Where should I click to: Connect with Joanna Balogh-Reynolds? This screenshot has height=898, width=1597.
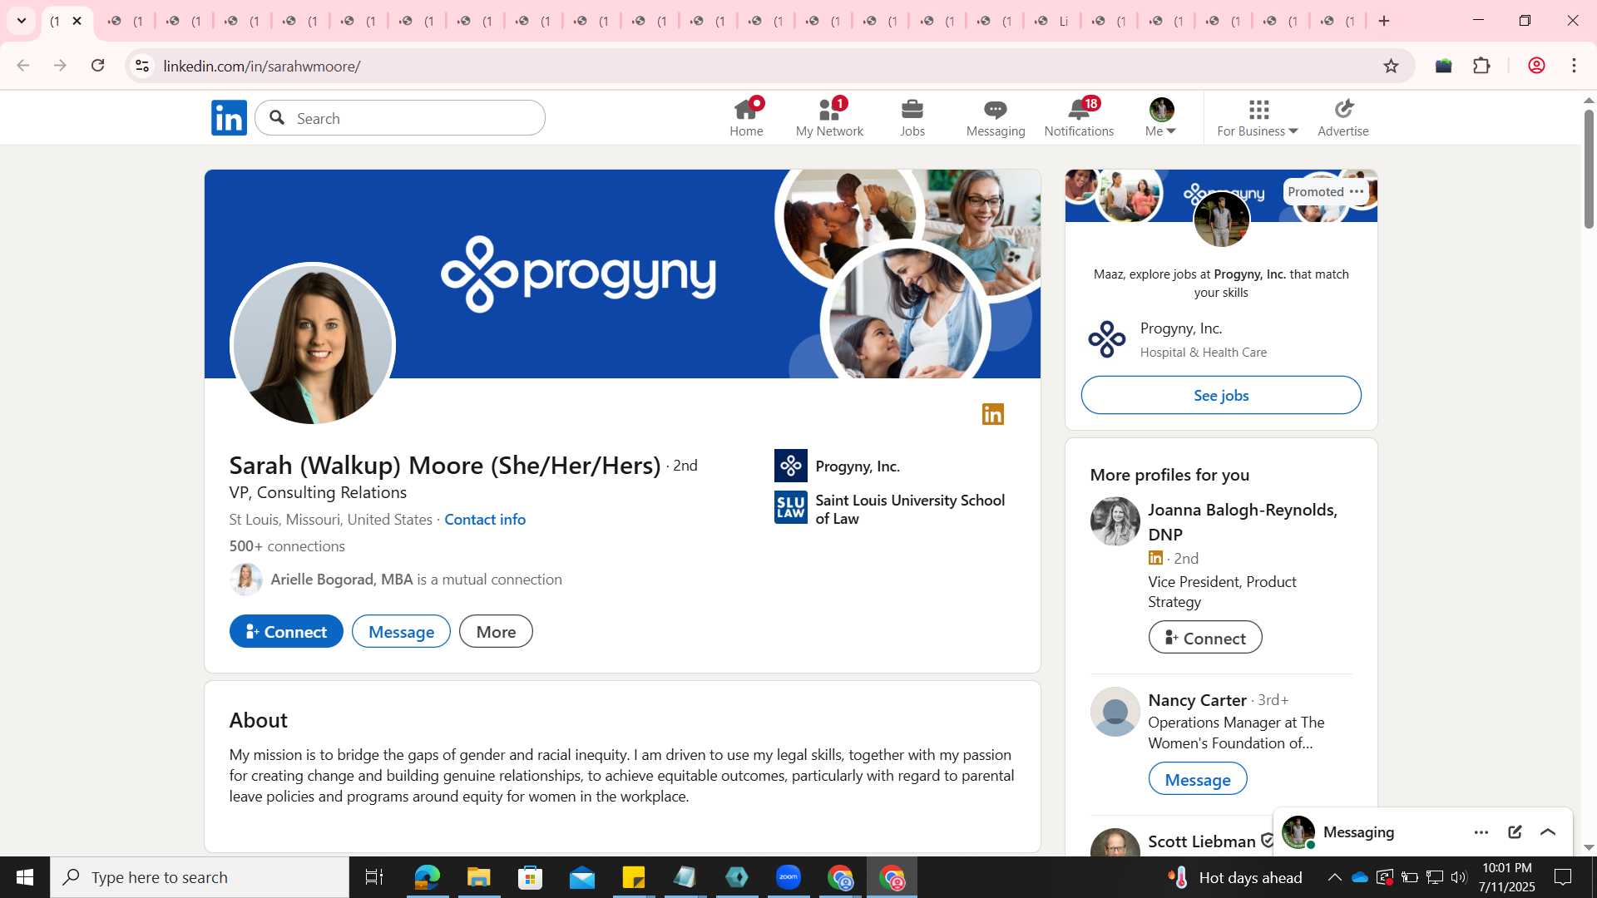tap(1205, 637)
